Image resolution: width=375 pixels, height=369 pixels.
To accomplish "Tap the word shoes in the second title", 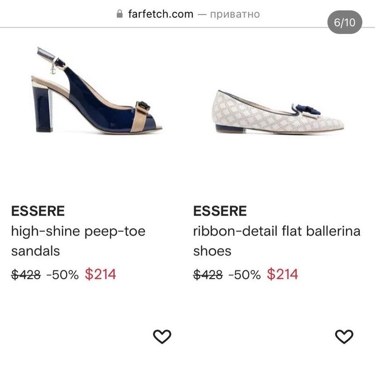I will pos(212,251).
